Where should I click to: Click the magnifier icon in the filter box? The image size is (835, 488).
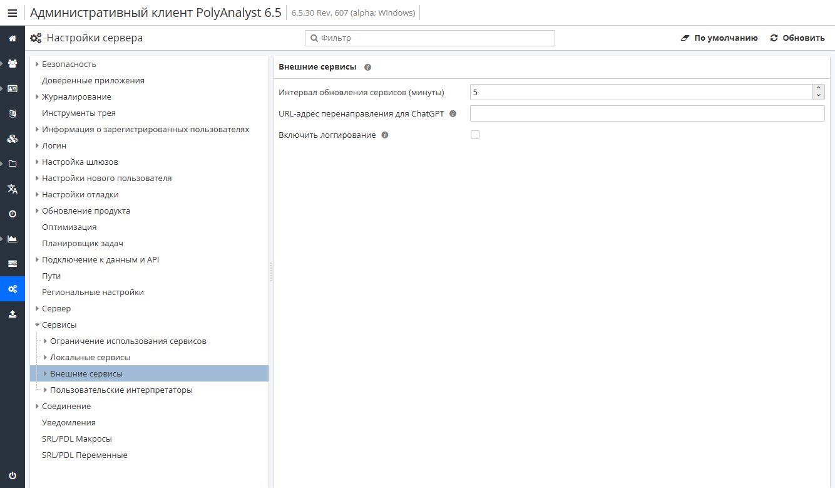(x=314, y=38)
